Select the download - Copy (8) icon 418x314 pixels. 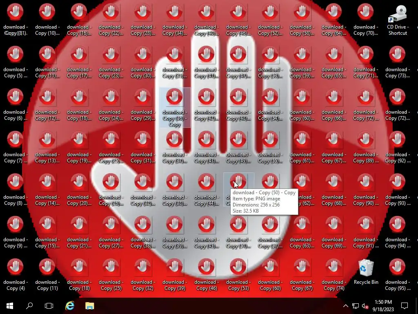click(x=15, y=191)
